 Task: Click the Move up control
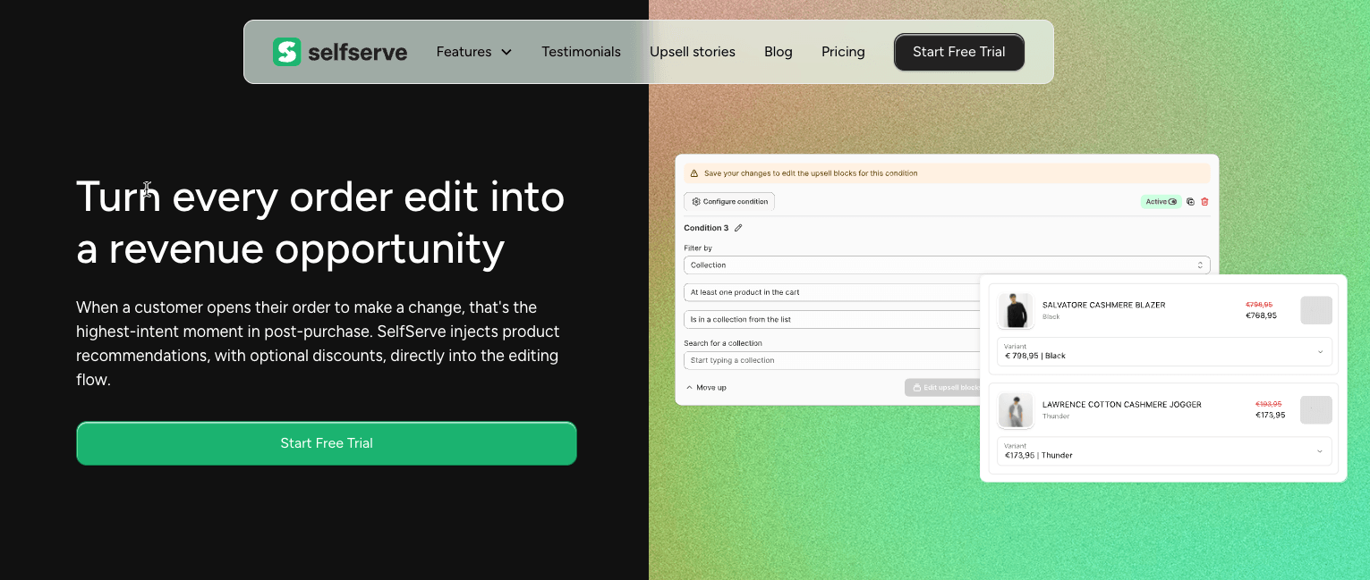tap(706, 387)
